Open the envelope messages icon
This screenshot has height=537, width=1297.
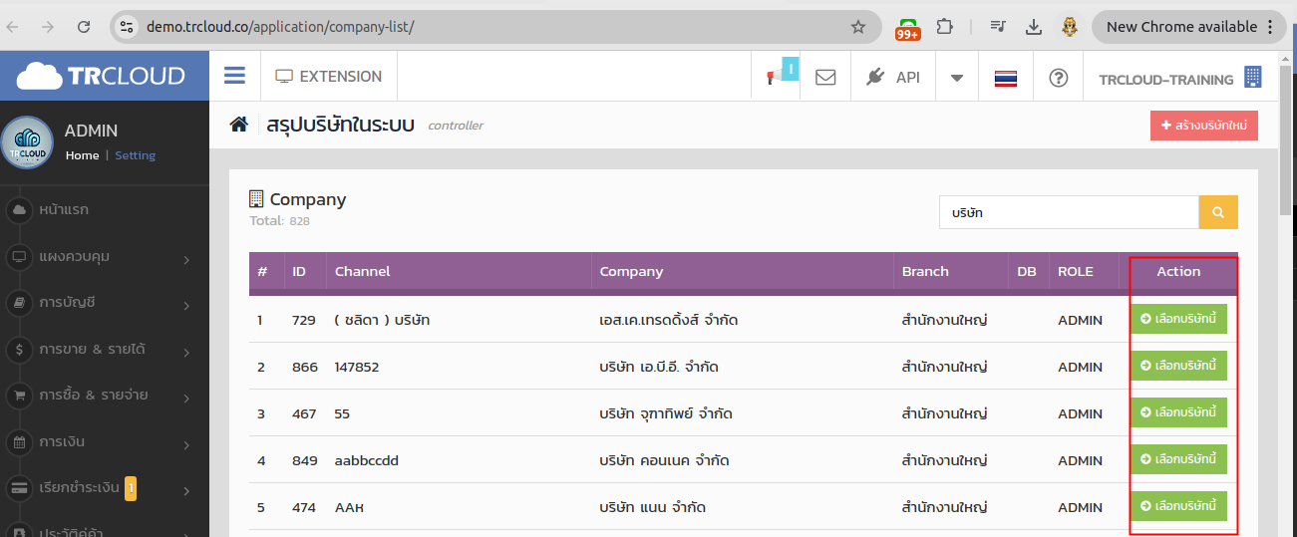[825, 77]
